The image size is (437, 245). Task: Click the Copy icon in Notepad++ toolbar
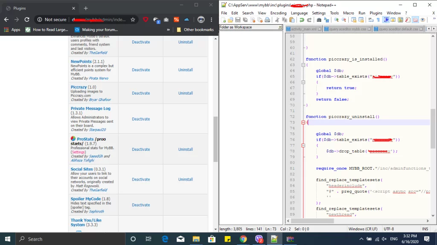point(285,20)
